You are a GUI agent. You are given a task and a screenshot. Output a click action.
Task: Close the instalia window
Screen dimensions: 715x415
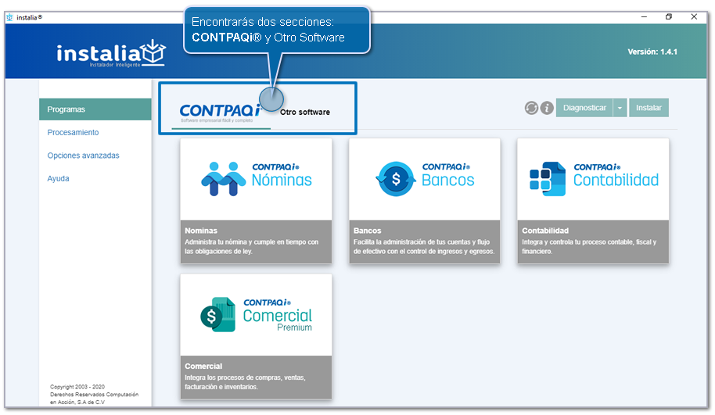pyautogui.click(x=694, y=17)
